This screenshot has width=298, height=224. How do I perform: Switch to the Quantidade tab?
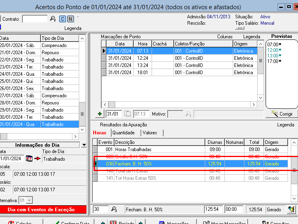123,133
